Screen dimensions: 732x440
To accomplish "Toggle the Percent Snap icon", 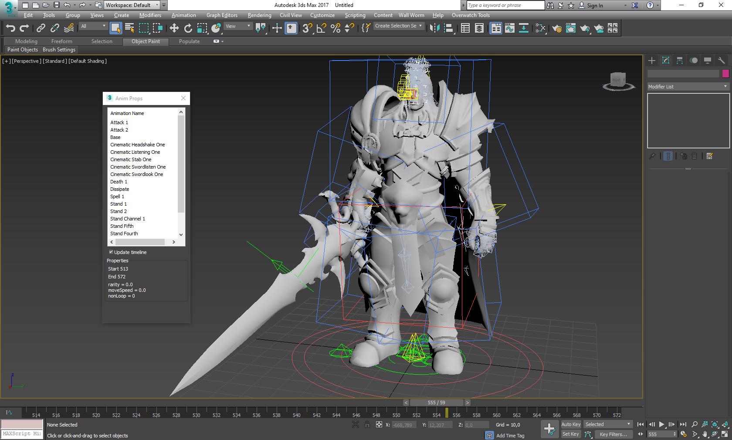I will click(335, 28).
